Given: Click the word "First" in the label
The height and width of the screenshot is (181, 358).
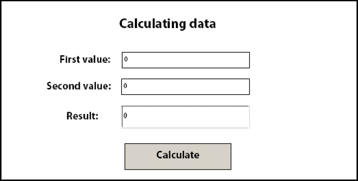Looking at the screenshot, I should pos(68,59).
